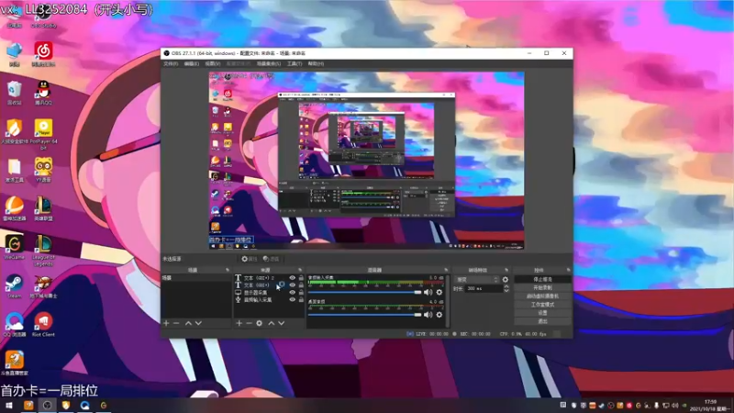Move source up in the sources list
Image resolution: width=734 pixels, height=413 pixels.
point(271,323)
